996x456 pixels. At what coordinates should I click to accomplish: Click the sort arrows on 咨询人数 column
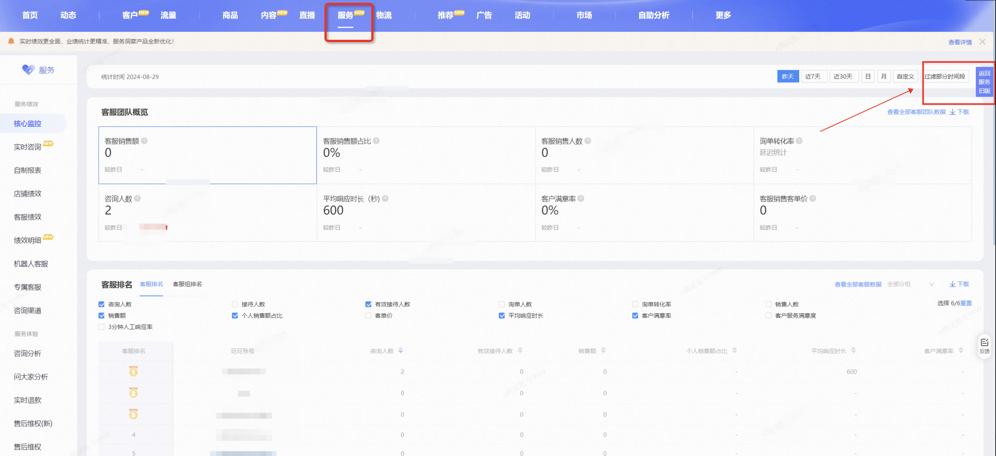[x=401, y=351]
